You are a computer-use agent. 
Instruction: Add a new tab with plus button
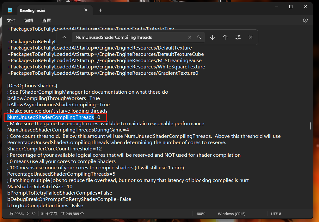click(x=100, y=10)
